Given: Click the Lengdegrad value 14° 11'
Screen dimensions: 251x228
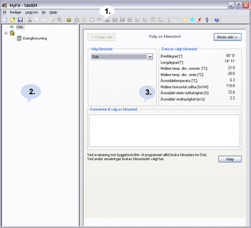Looking at the screenshot, I should click(230, 62).
